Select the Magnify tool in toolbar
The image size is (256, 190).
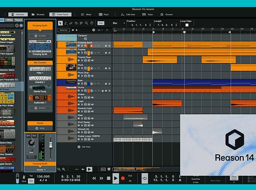click(x=87, y=23)
